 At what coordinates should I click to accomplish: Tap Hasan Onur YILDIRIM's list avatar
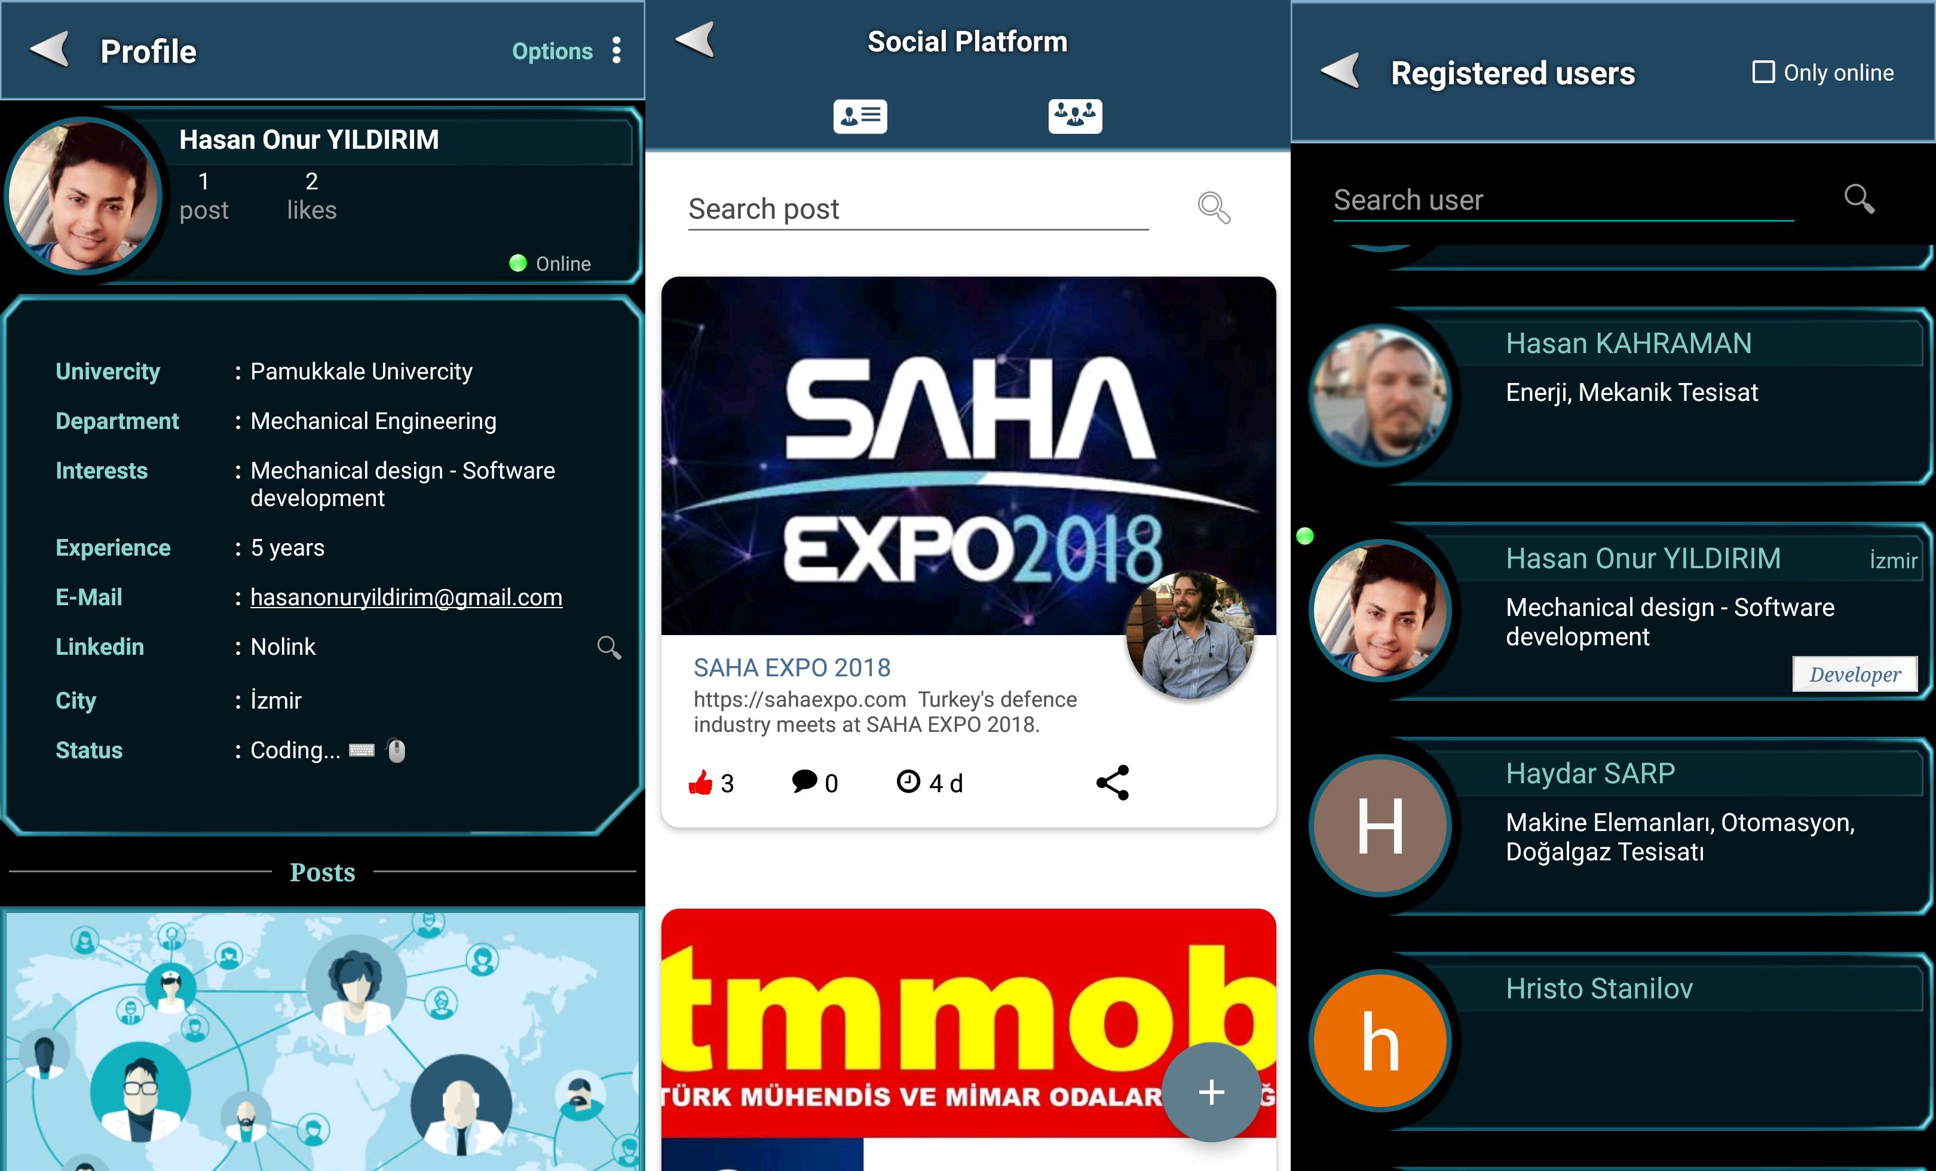[x=1380, y=610]
